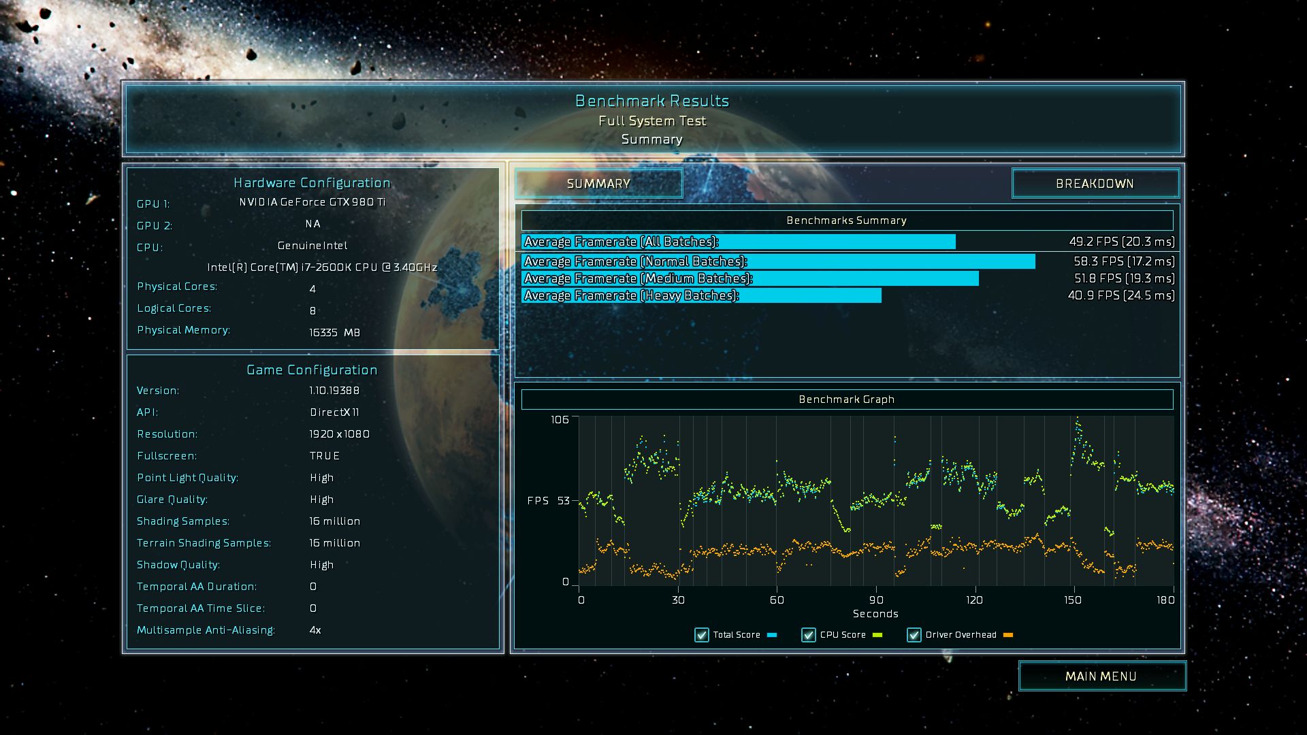Screen dimensions: 1307x735
Task: Click the Fullscreen TRUE value
Action: [x=325, y=456]
